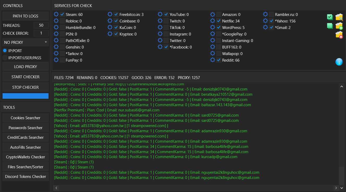346x192 pixels.
Task: Open settings gear next to WordPress
Action: pyautogui.click(x=213, y=27)
